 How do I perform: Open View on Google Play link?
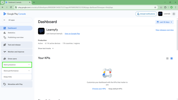pyautogui.click(x=72, y=34)
